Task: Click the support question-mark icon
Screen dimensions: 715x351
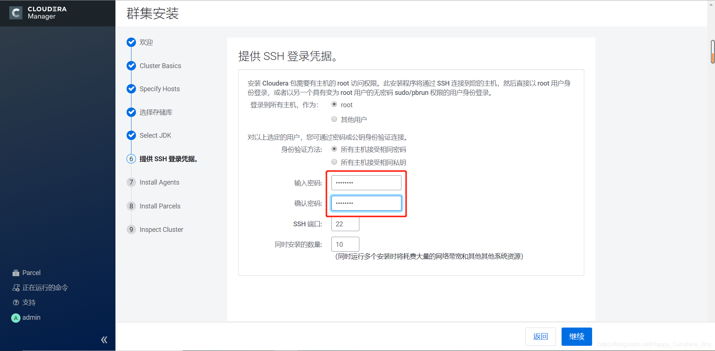Action: point(16,302)
